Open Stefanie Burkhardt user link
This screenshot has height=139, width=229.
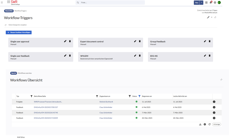[x=106, y=102]
